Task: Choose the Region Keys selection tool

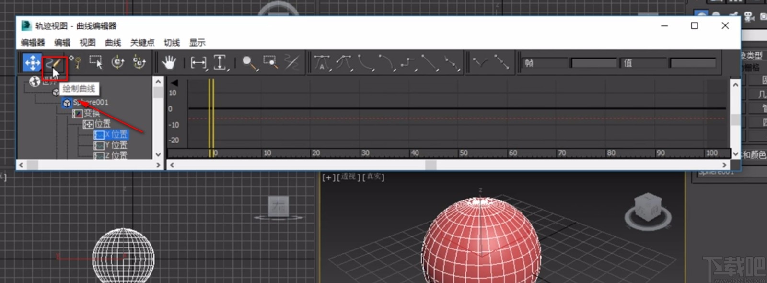Action: [x=96, y=62]
